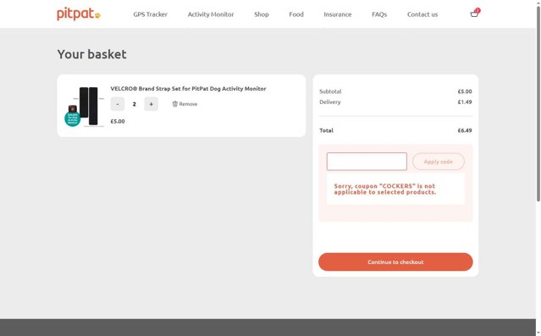
Task: Open Insurance in navigation bar
Action: pyautogui.click(x=338, y=14)
